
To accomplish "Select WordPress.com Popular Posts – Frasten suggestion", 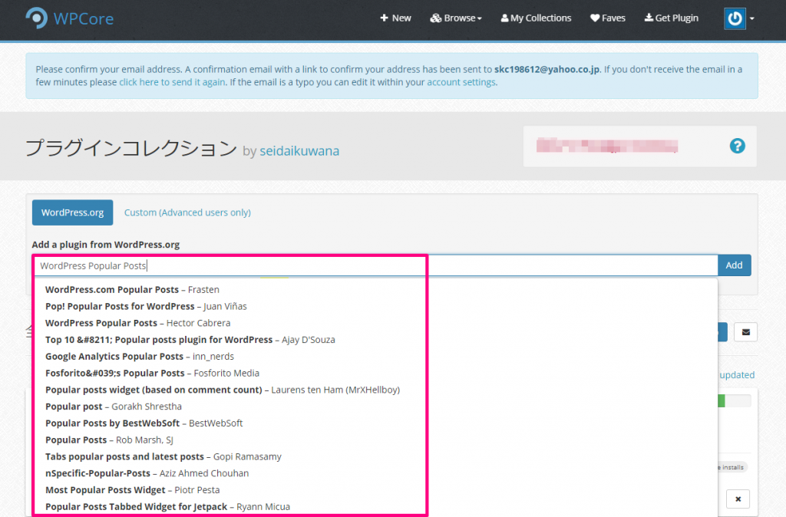I will coord(132,289).
